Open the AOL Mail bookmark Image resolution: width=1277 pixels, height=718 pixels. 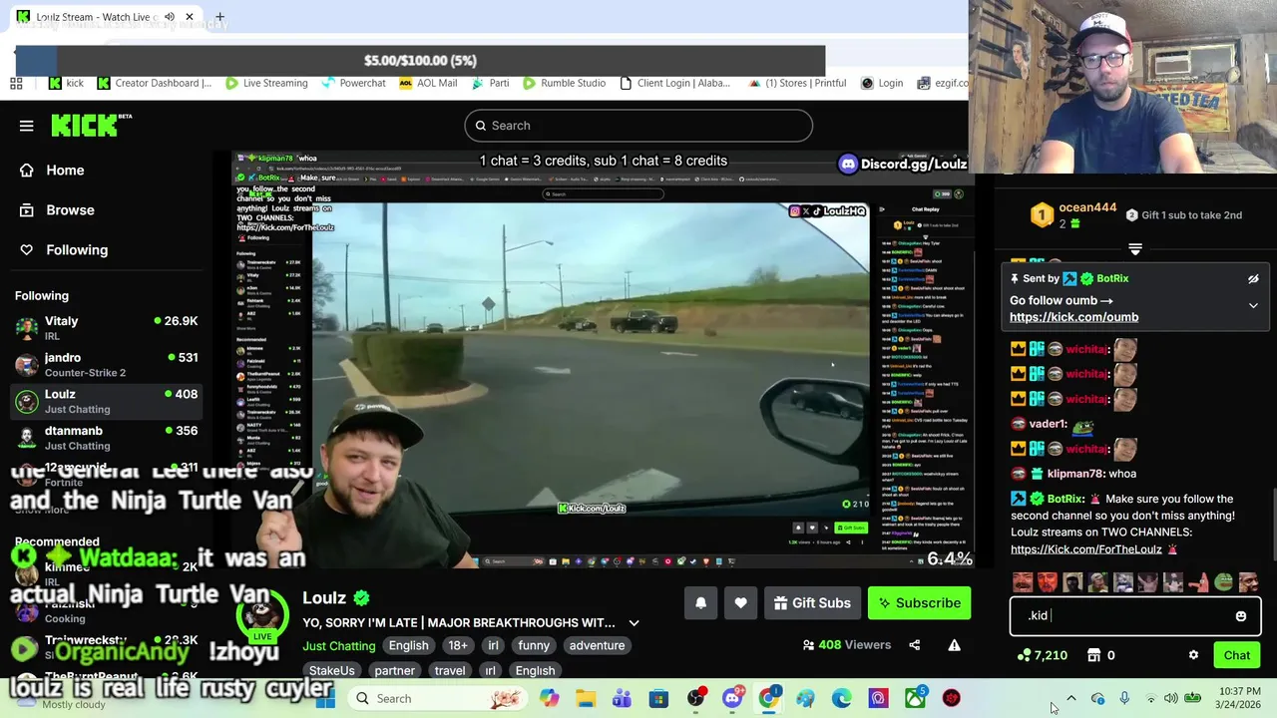pyautogui.click(x=428, y=83)
